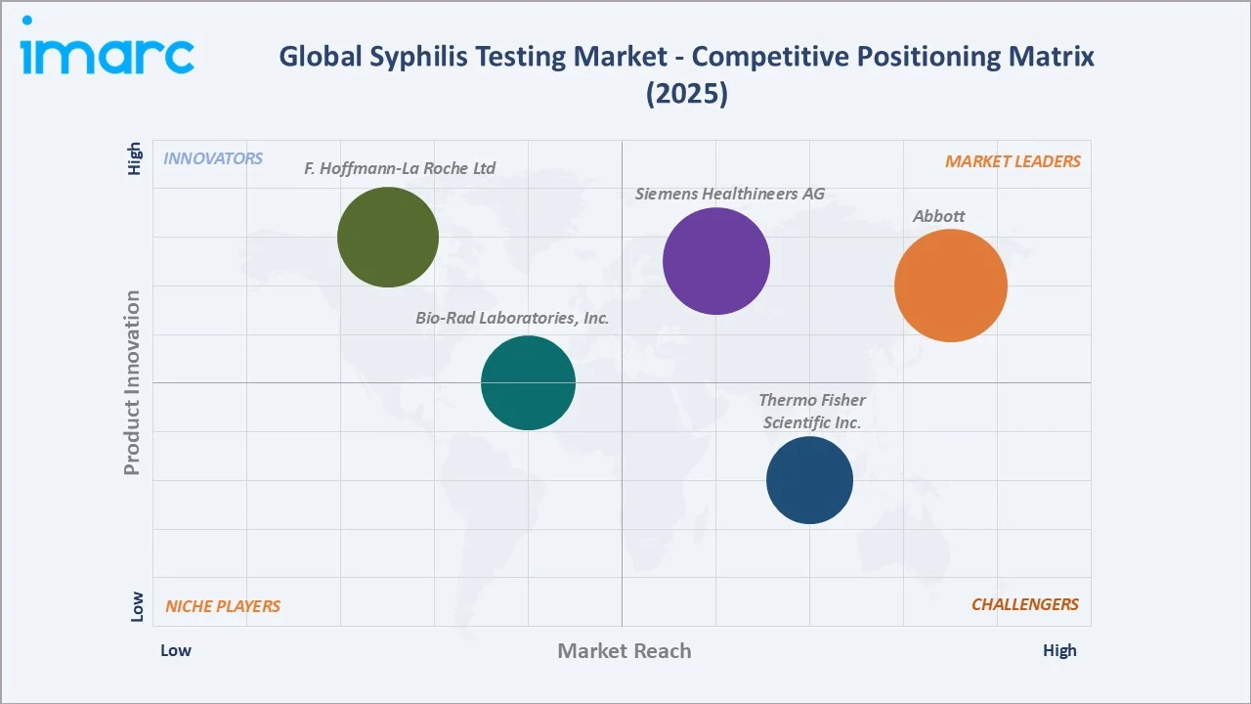1251x704 pixels.
Task: Click the 'Product Innovation' axis title
Action: click(x=132, y=383)
